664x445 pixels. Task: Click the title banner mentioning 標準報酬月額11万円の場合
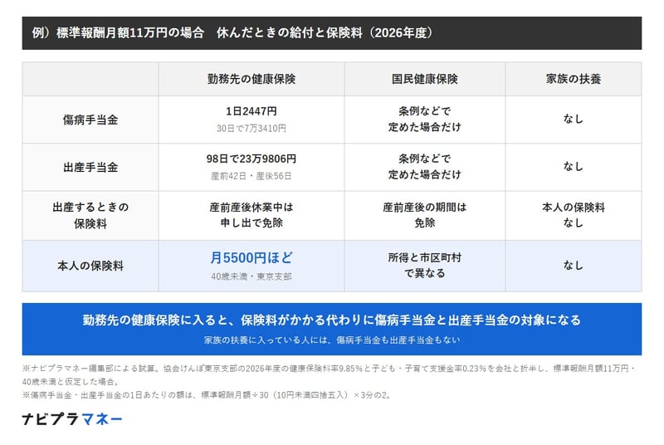[331, 33]
